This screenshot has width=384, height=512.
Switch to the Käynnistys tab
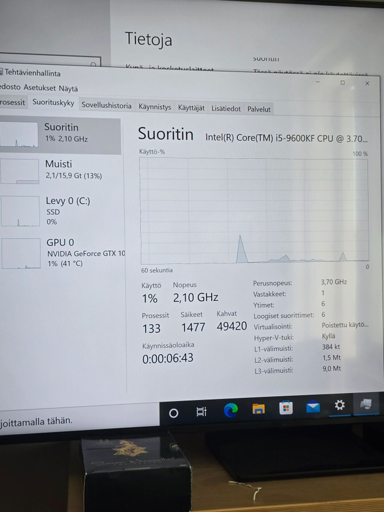coord(155,107)
